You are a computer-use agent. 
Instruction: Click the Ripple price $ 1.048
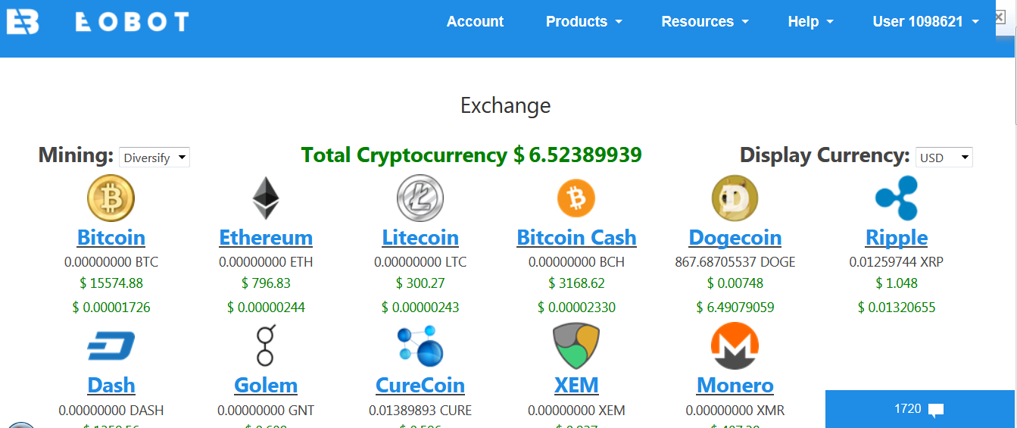coord(897,283)
